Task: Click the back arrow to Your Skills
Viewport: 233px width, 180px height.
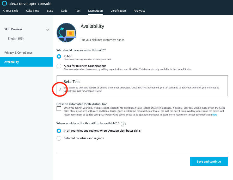Action: tap(11, 11)
